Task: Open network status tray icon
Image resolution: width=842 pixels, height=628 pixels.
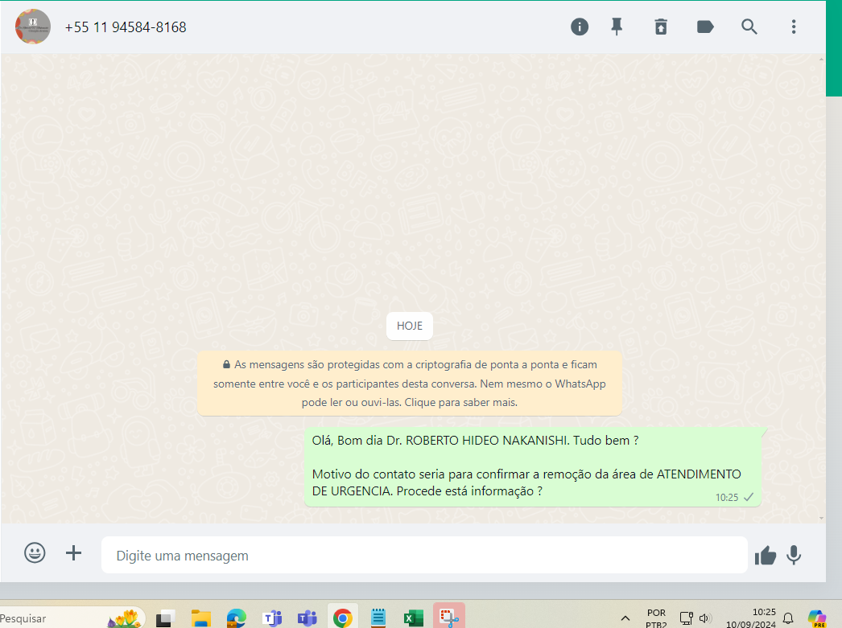Action: (x=687, y=618)
